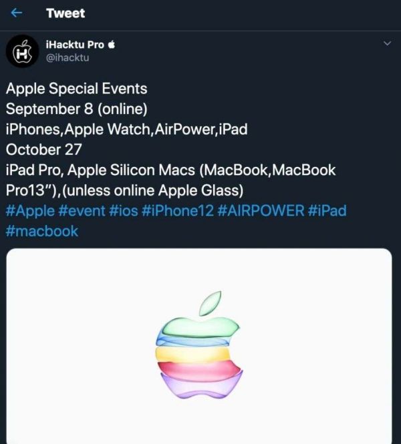Open the attached Apple event image
The width and height of the screenshot is (401, 444).
199,347
